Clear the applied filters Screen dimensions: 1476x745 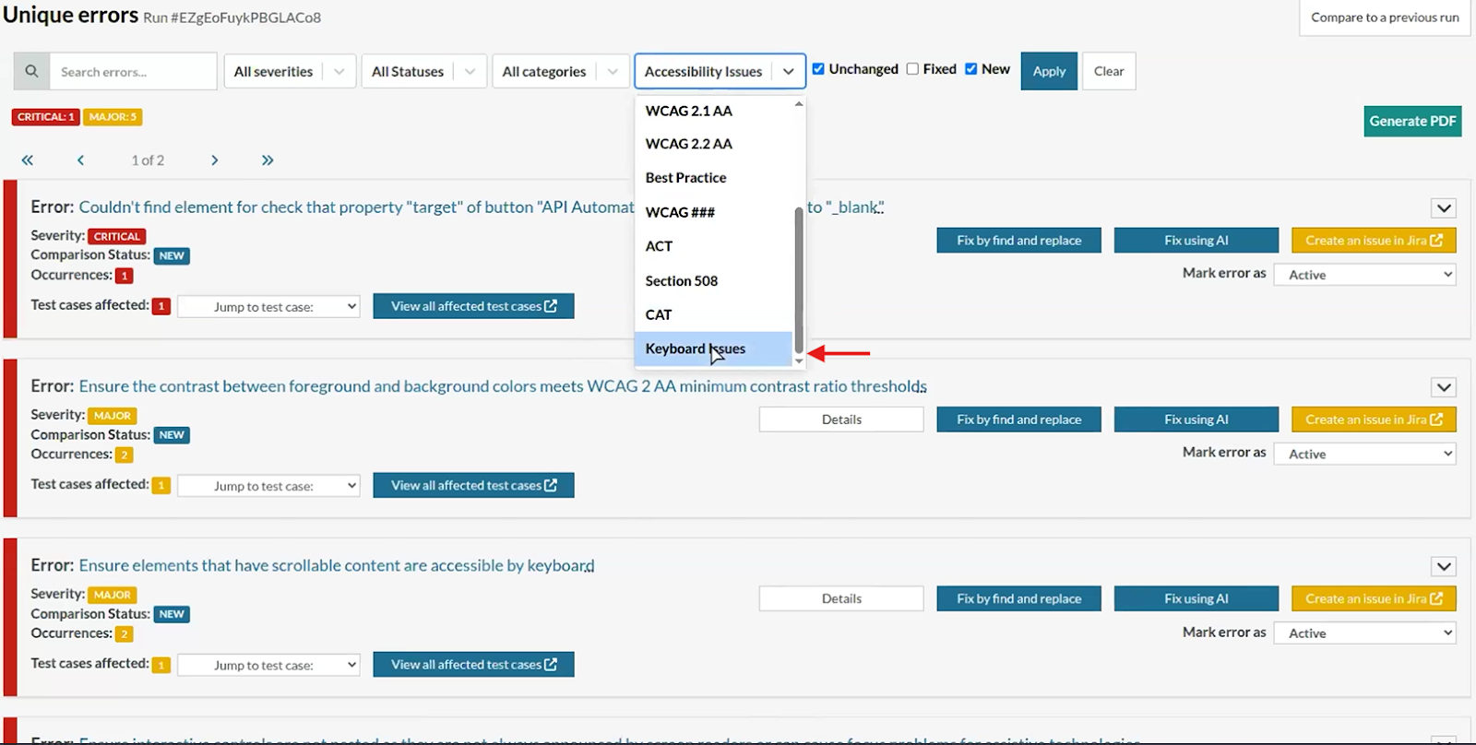1109,71
